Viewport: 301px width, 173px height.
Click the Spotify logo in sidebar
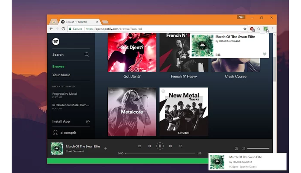click(x=56, y=42)
